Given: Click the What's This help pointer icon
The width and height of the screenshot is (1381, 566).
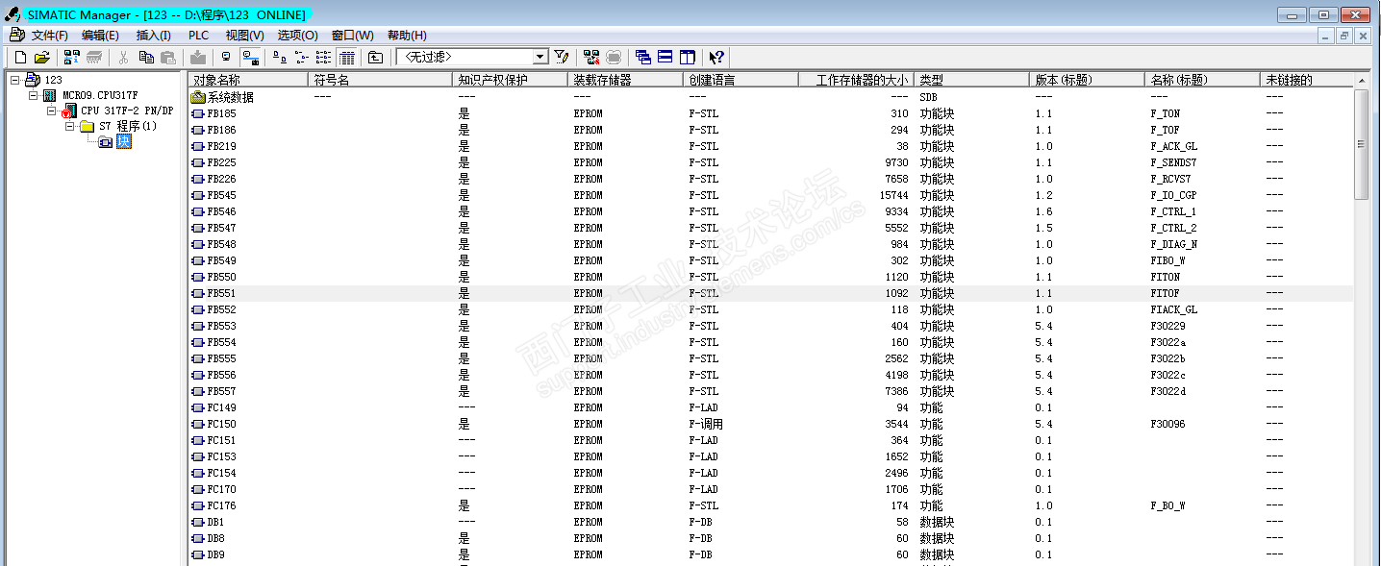Looking at the screenshot, I should (716, 58).
